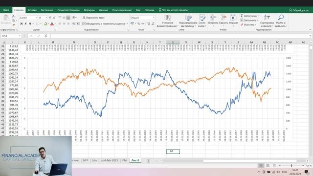Open the Формулы ribbon tab

click(x=89, y=10)
